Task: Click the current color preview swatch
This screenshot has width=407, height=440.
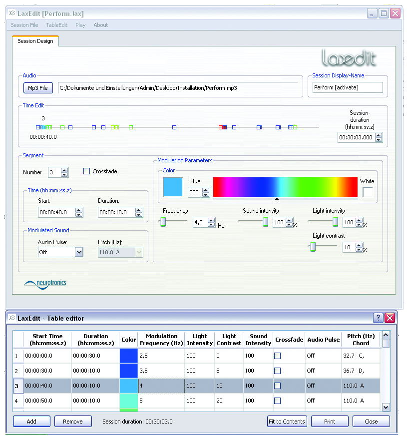Action: 173,187
